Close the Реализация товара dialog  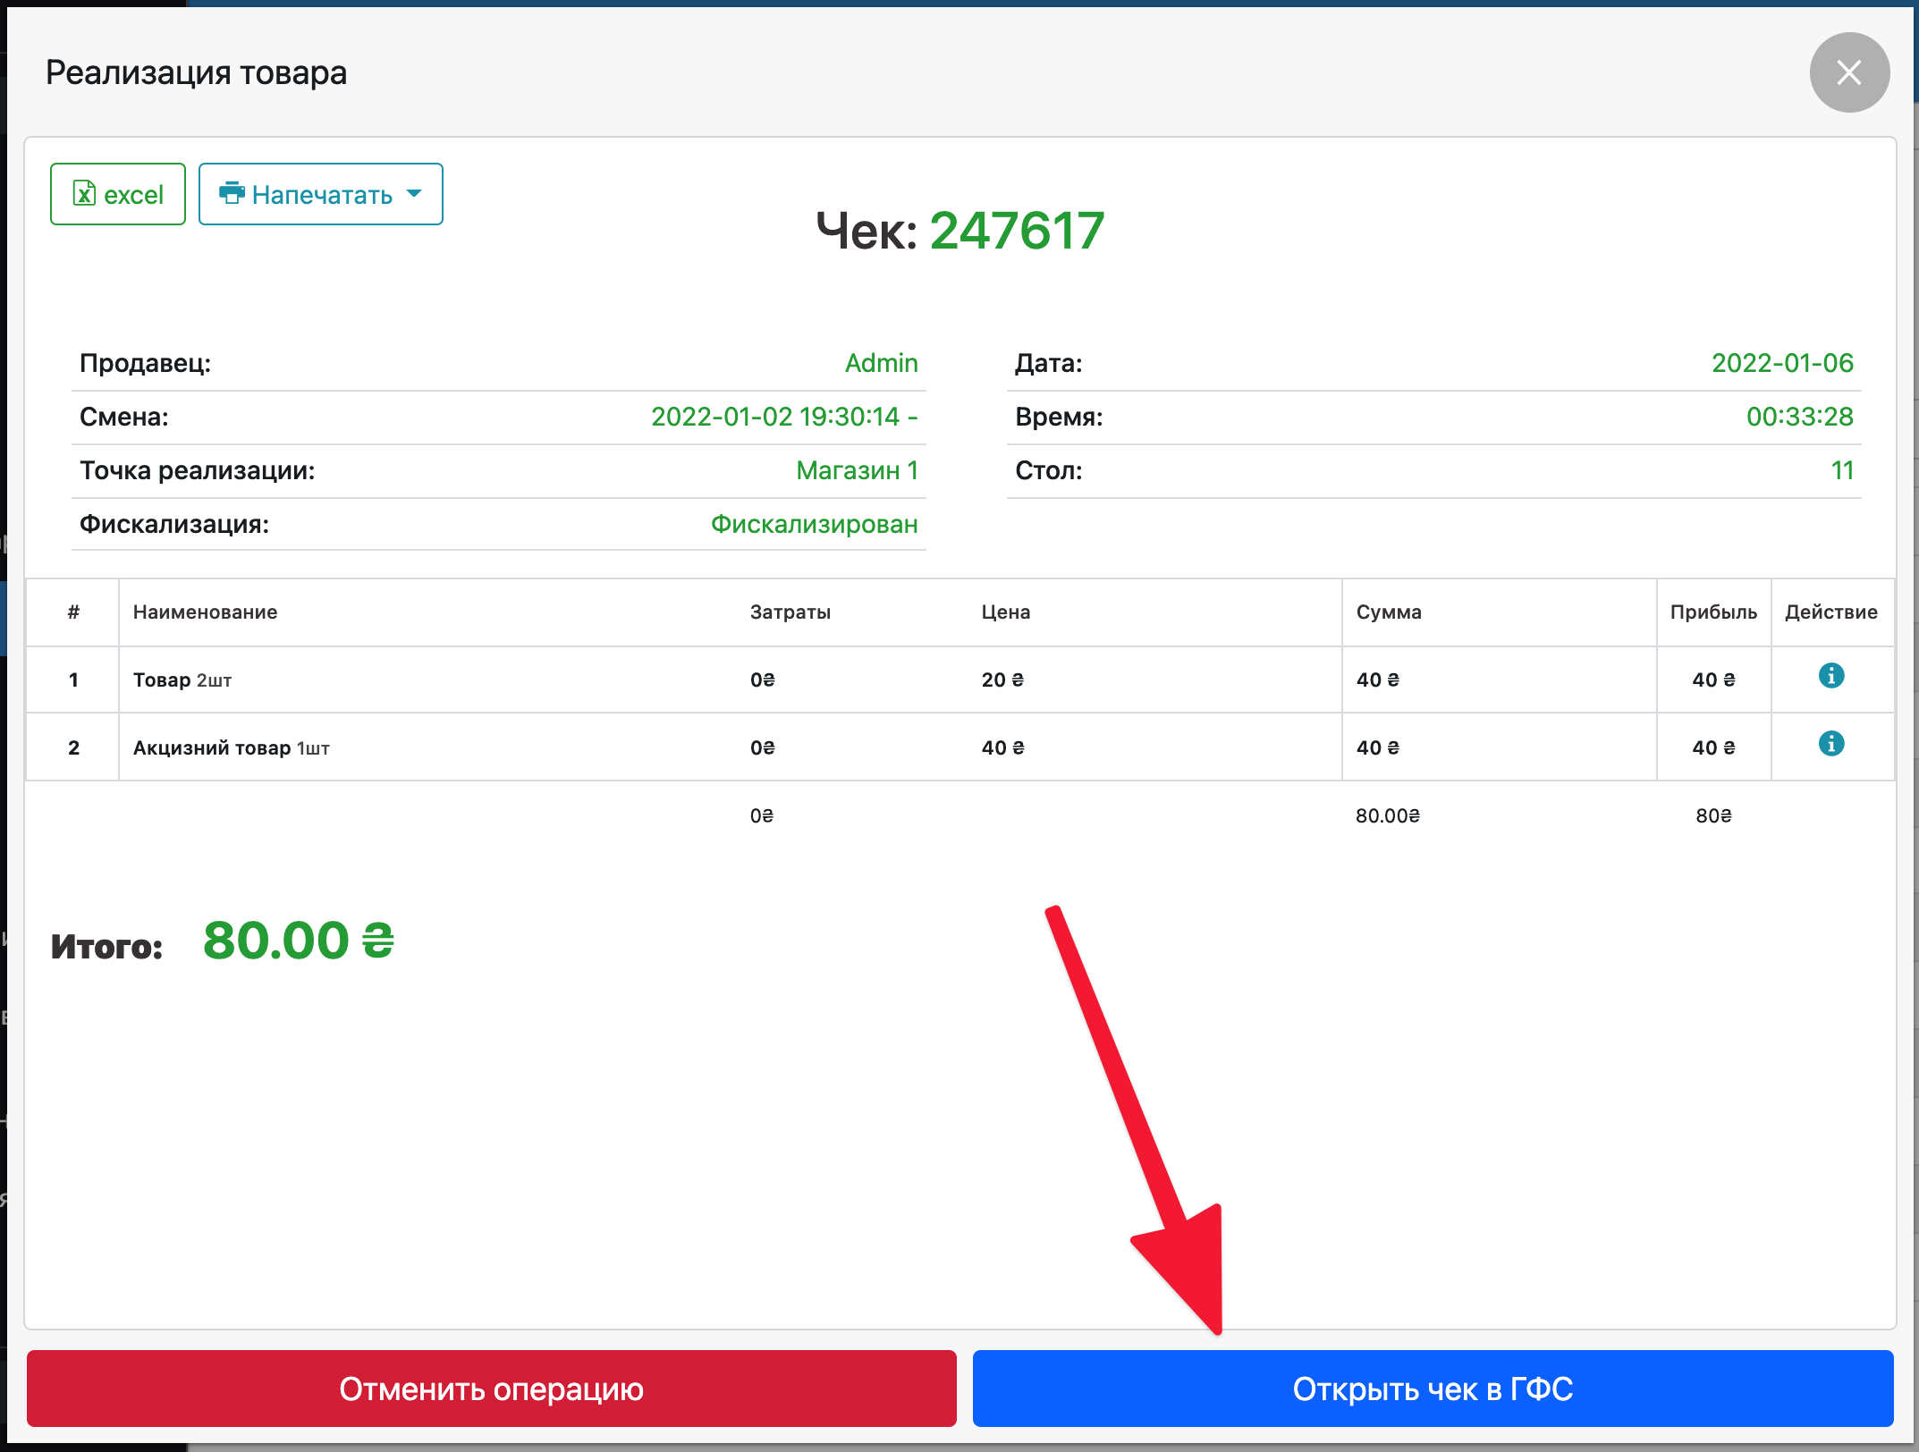pyautogui.click(x=1848, y=72)
